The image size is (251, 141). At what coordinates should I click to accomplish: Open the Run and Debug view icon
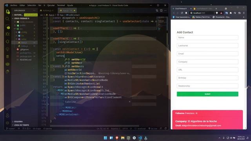click(x=7, y=34)
